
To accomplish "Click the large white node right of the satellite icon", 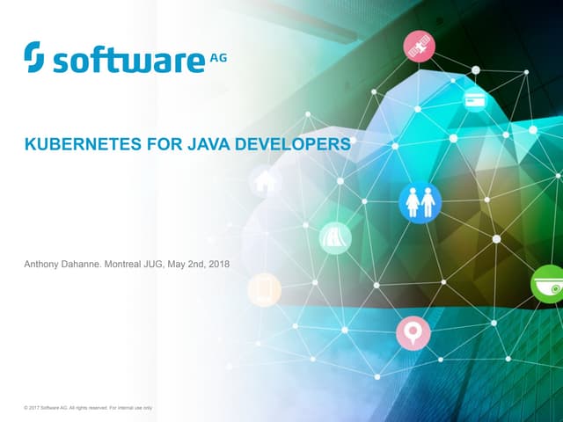I will 476,69.
